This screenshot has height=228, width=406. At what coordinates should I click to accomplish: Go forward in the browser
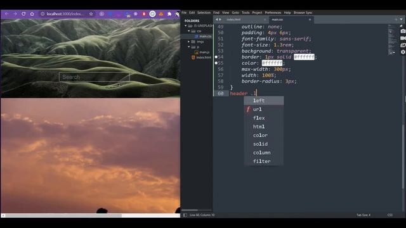[15, 14]
